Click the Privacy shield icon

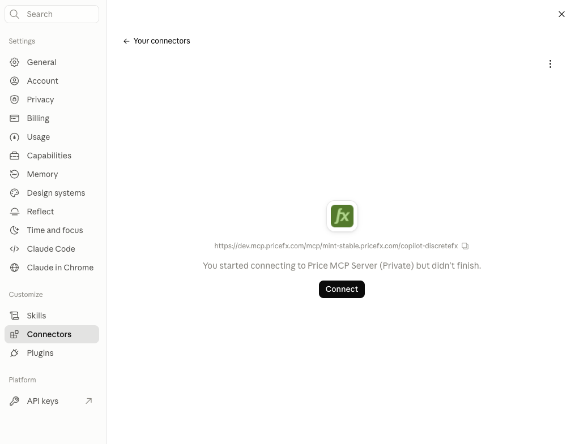(14, 100)
